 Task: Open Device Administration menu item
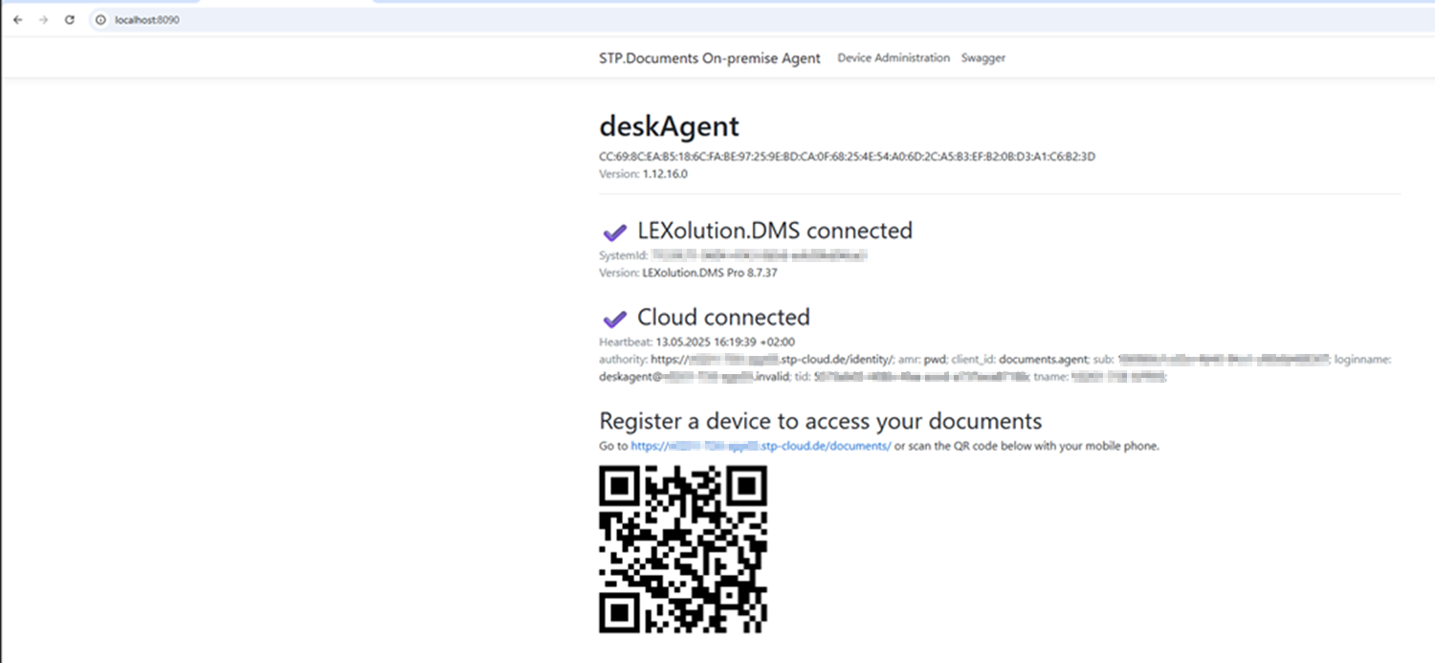click(894, 58)
